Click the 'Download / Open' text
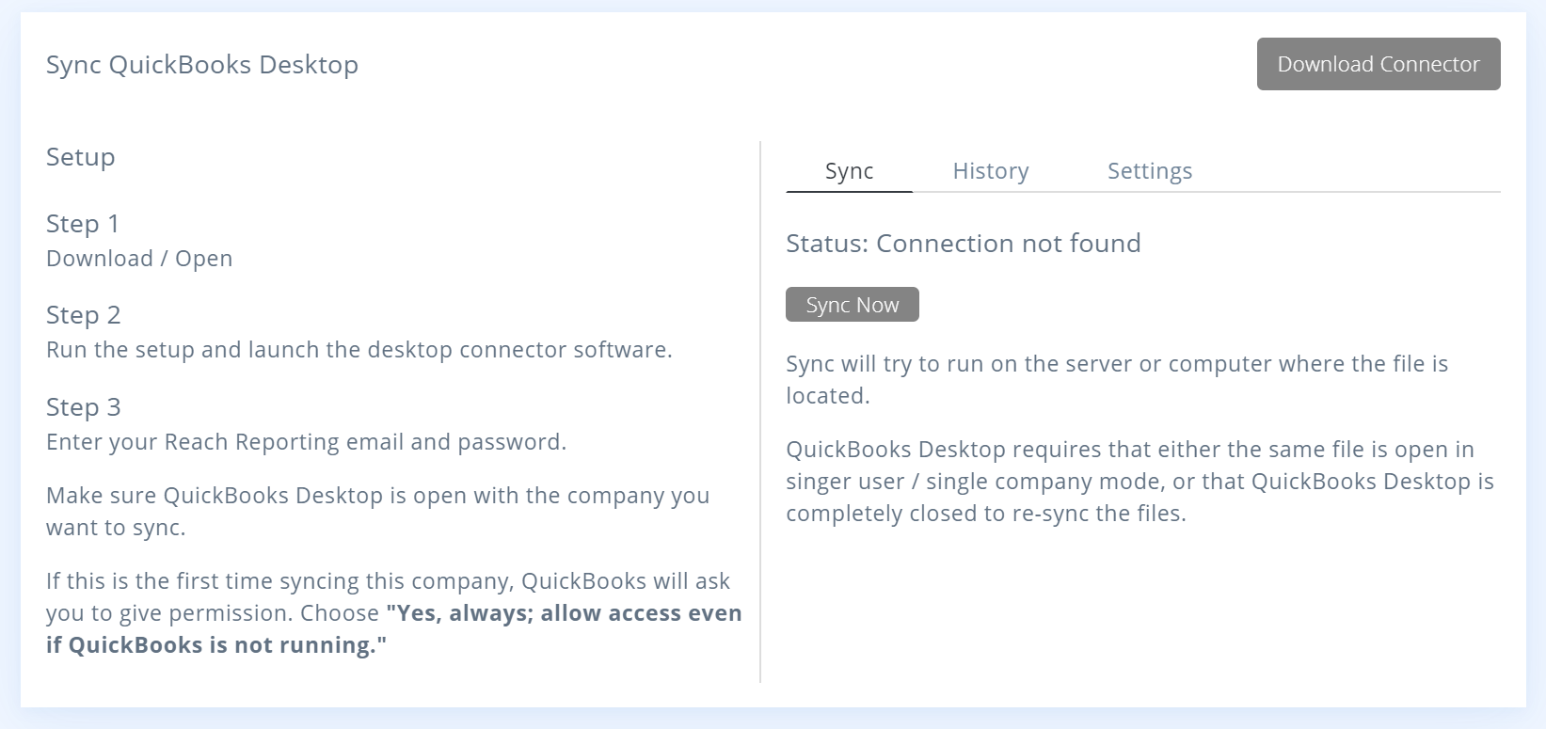 (139, 259)
